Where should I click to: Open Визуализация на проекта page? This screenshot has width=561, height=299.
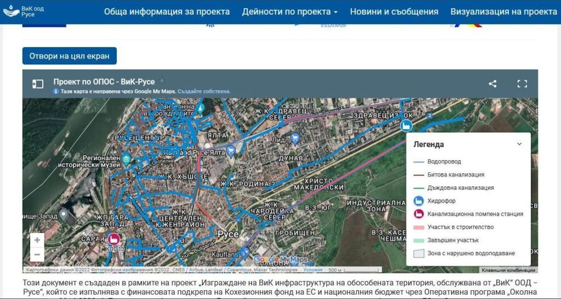[503, 12]
